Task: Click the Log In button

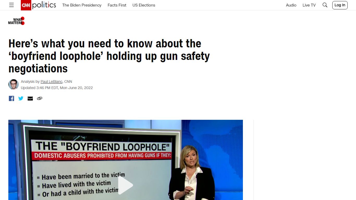Action: tap(340, 5)
